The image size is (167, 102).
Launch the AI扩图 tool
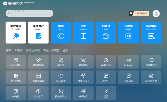tap(61, 62)
